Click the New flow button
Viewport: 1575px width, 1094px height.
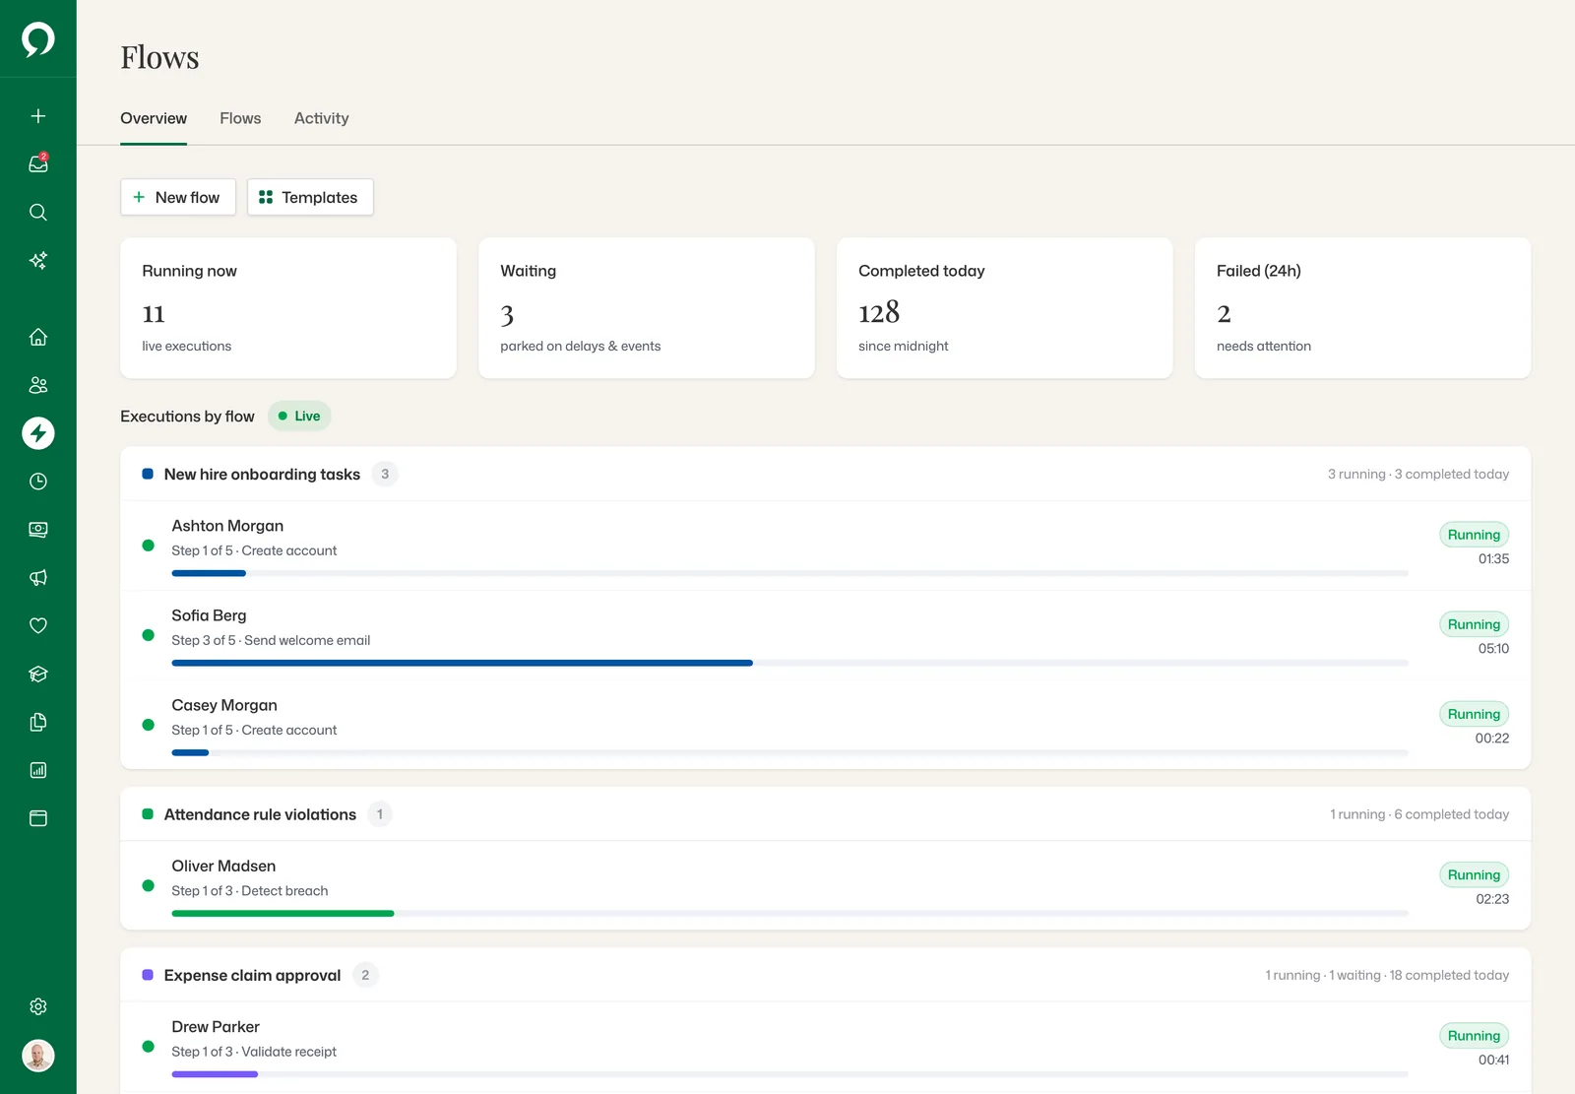pos(178,197)
